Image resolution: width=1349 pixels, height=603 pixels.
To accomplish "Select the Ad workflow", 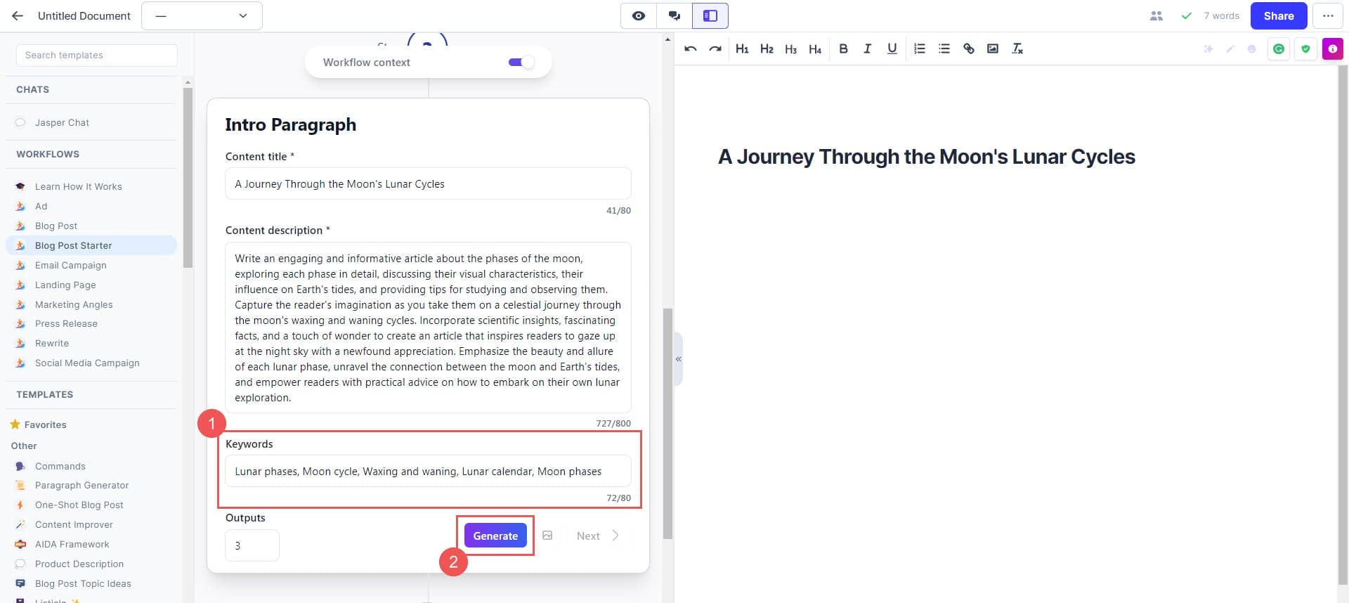I will tap(41, 206).
